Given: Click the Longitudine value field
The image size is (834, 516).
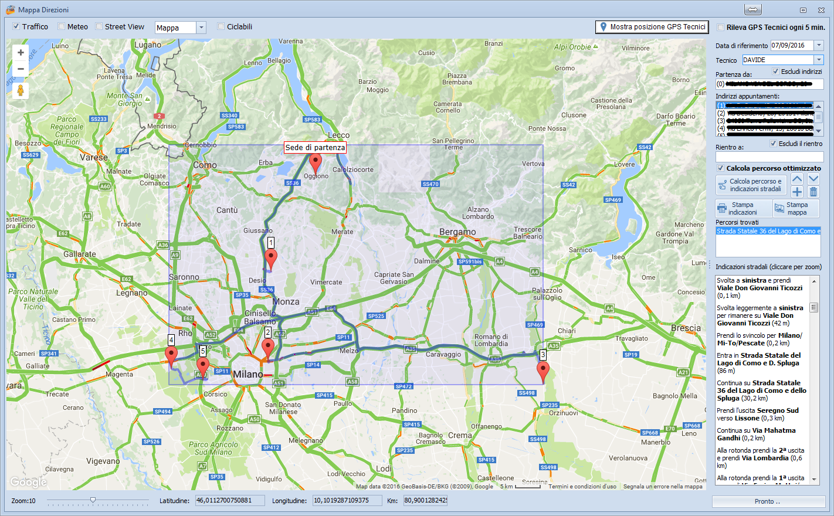Looking at the screenshot, I should click(x=347, y=500).
